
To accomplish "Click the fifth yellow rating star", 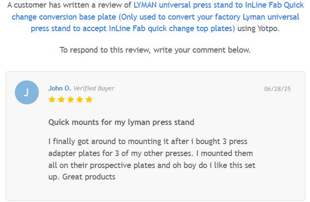I will pyautogui.click(x=89, y=100).
